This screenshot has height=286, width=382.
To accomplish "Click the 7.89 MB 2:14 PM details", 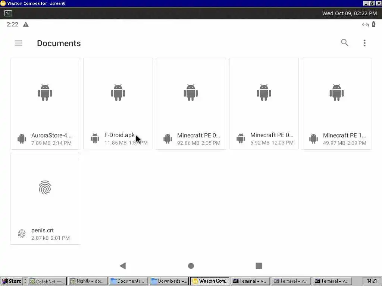I will (51, 143).
